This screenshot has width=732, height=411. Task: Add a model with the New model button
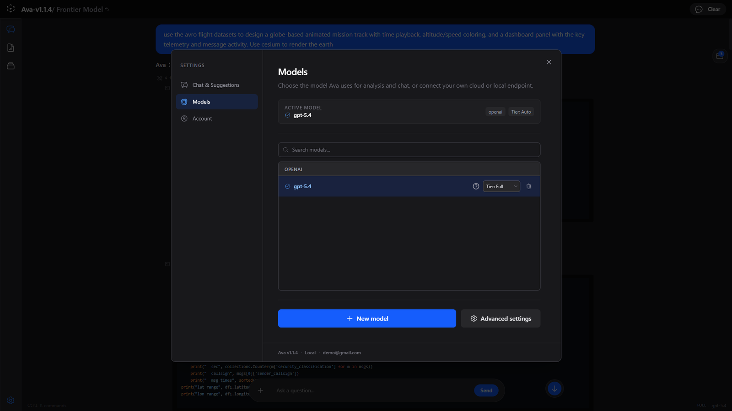point(367,318)
